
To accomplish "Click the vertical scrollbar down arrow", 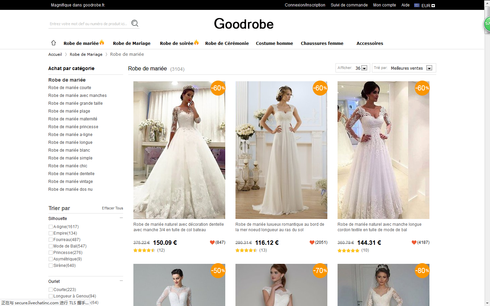I will tap(487, 303).
